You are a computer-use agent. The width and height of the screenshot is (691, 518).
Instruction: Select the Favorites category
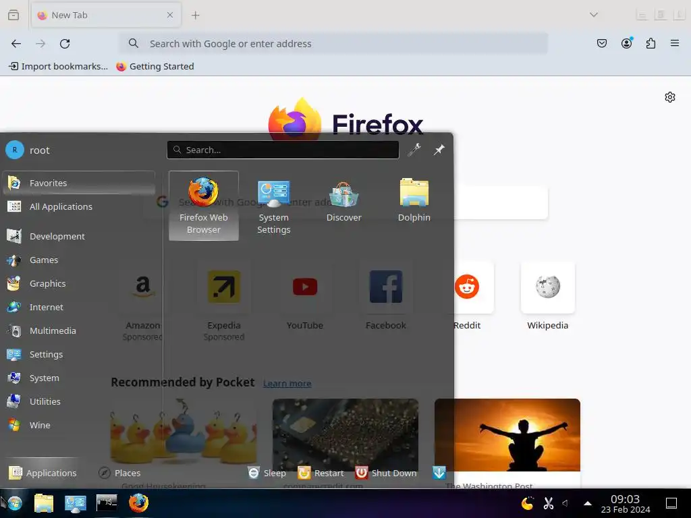(79, 183)
